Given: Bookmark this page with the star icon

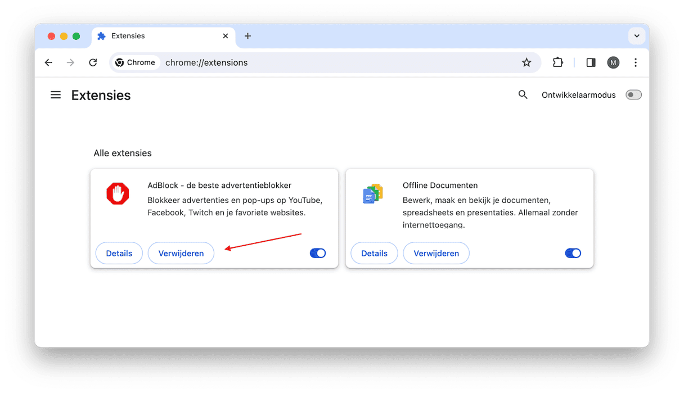Looking at the screenshot, I should [x=526, y=62].
